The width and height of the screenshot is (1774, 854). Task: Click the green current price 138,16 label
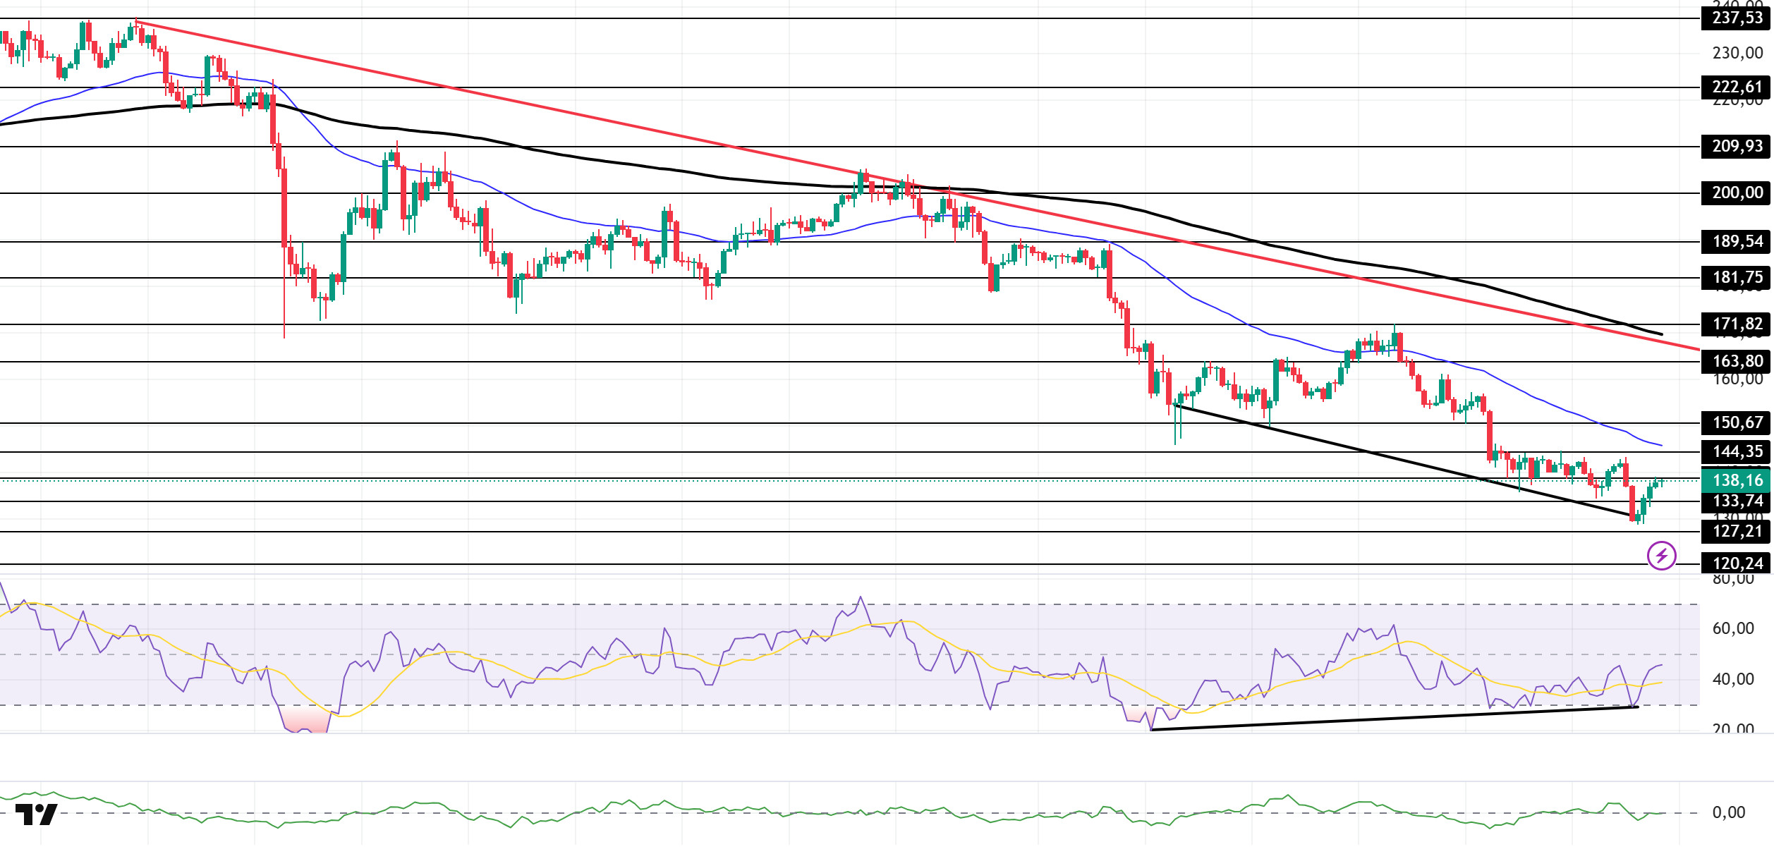[1737, 480]
